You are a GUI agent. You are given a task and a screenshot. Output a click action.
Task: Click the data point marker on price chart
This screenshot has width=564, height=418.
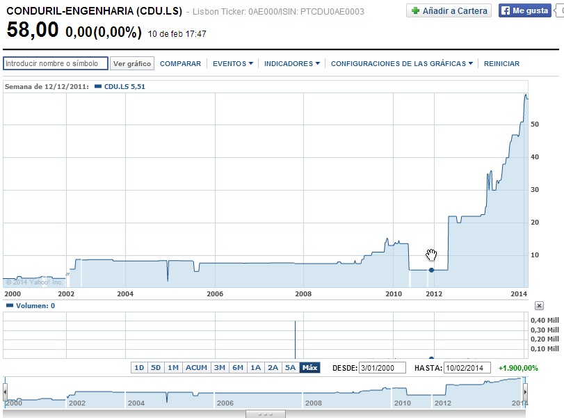tap(431, 270)
